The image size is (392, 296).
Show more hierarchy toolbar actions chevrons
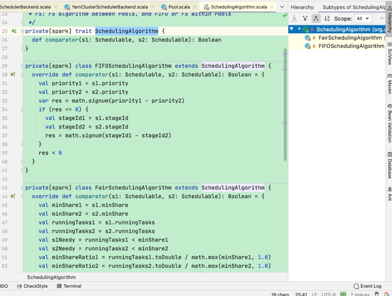pyautogui.click(x=382, y=18)
